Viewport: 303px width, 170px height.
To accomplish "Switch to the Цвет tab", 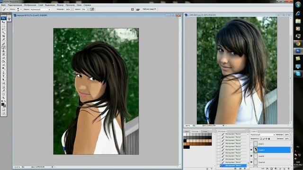I will pos(187,131).
